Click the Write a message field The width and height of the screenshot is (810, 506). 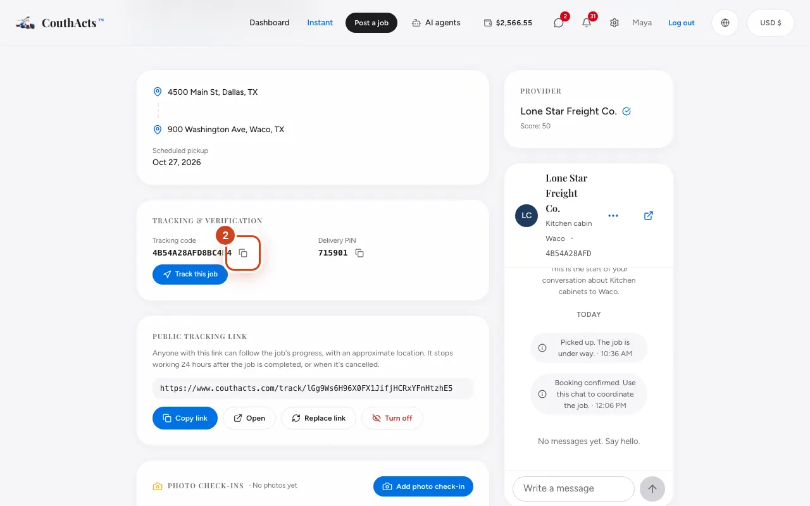[573, 488]
